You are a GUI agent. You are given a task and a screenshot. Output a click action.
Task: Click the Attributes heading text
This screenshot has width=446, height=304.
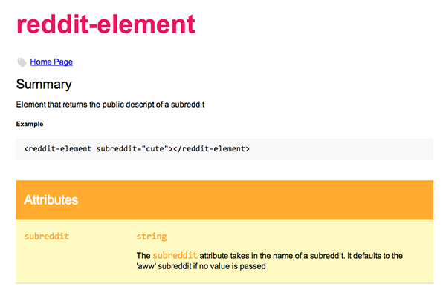(x=51, y=200)
